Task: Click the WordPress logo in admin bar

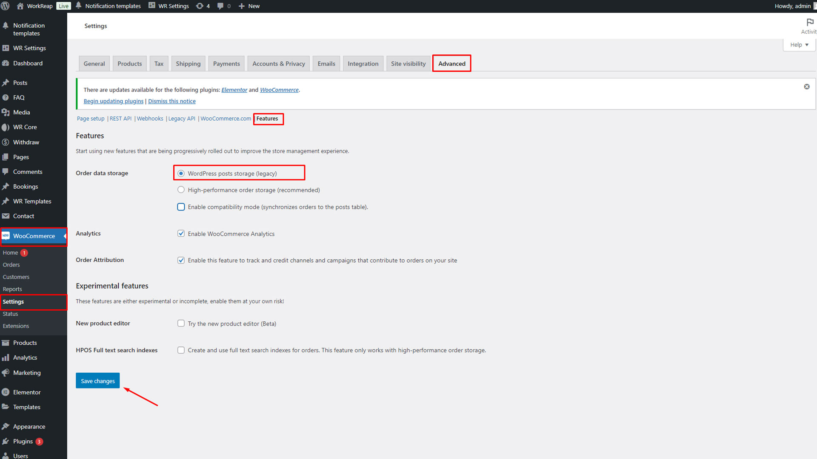Action: [6, 6]
